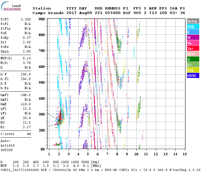Click the Vo- magenta legend swatch
The height and width of the screenshot is (172, 201).
pos(192,43)
